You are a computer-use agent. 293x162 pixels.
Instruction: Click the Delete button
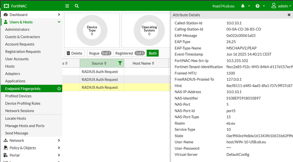74,53
